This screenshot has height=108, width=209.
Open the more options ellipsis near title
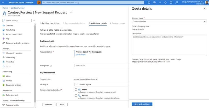click(x=71, y=12)
